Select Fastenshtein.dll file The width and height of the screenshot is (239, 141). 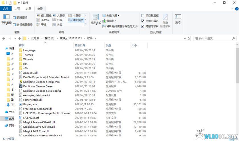[33, 100]
